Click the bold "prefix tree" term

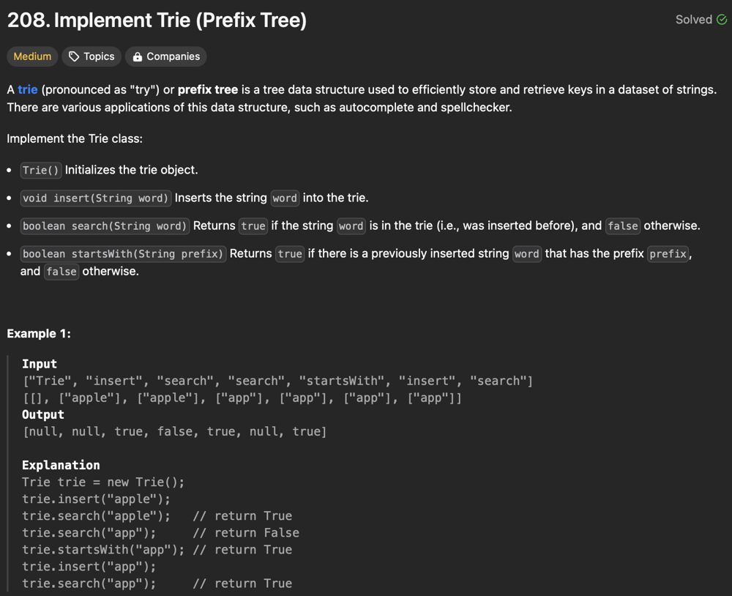207,89
